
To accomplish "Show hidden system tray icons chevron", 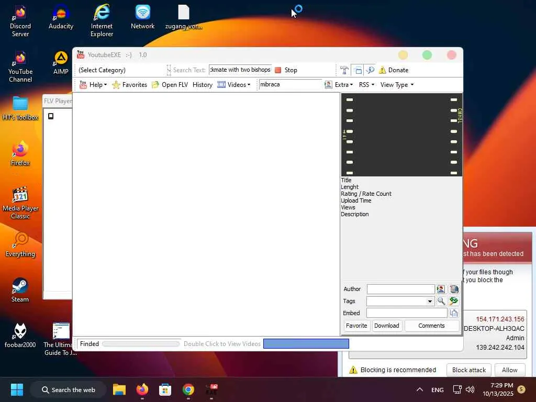I will pos(420,389).
